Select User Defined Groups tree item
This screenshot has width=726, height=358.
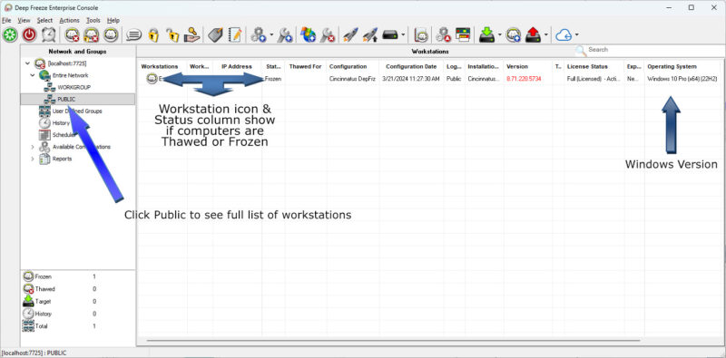click(77, 111)
